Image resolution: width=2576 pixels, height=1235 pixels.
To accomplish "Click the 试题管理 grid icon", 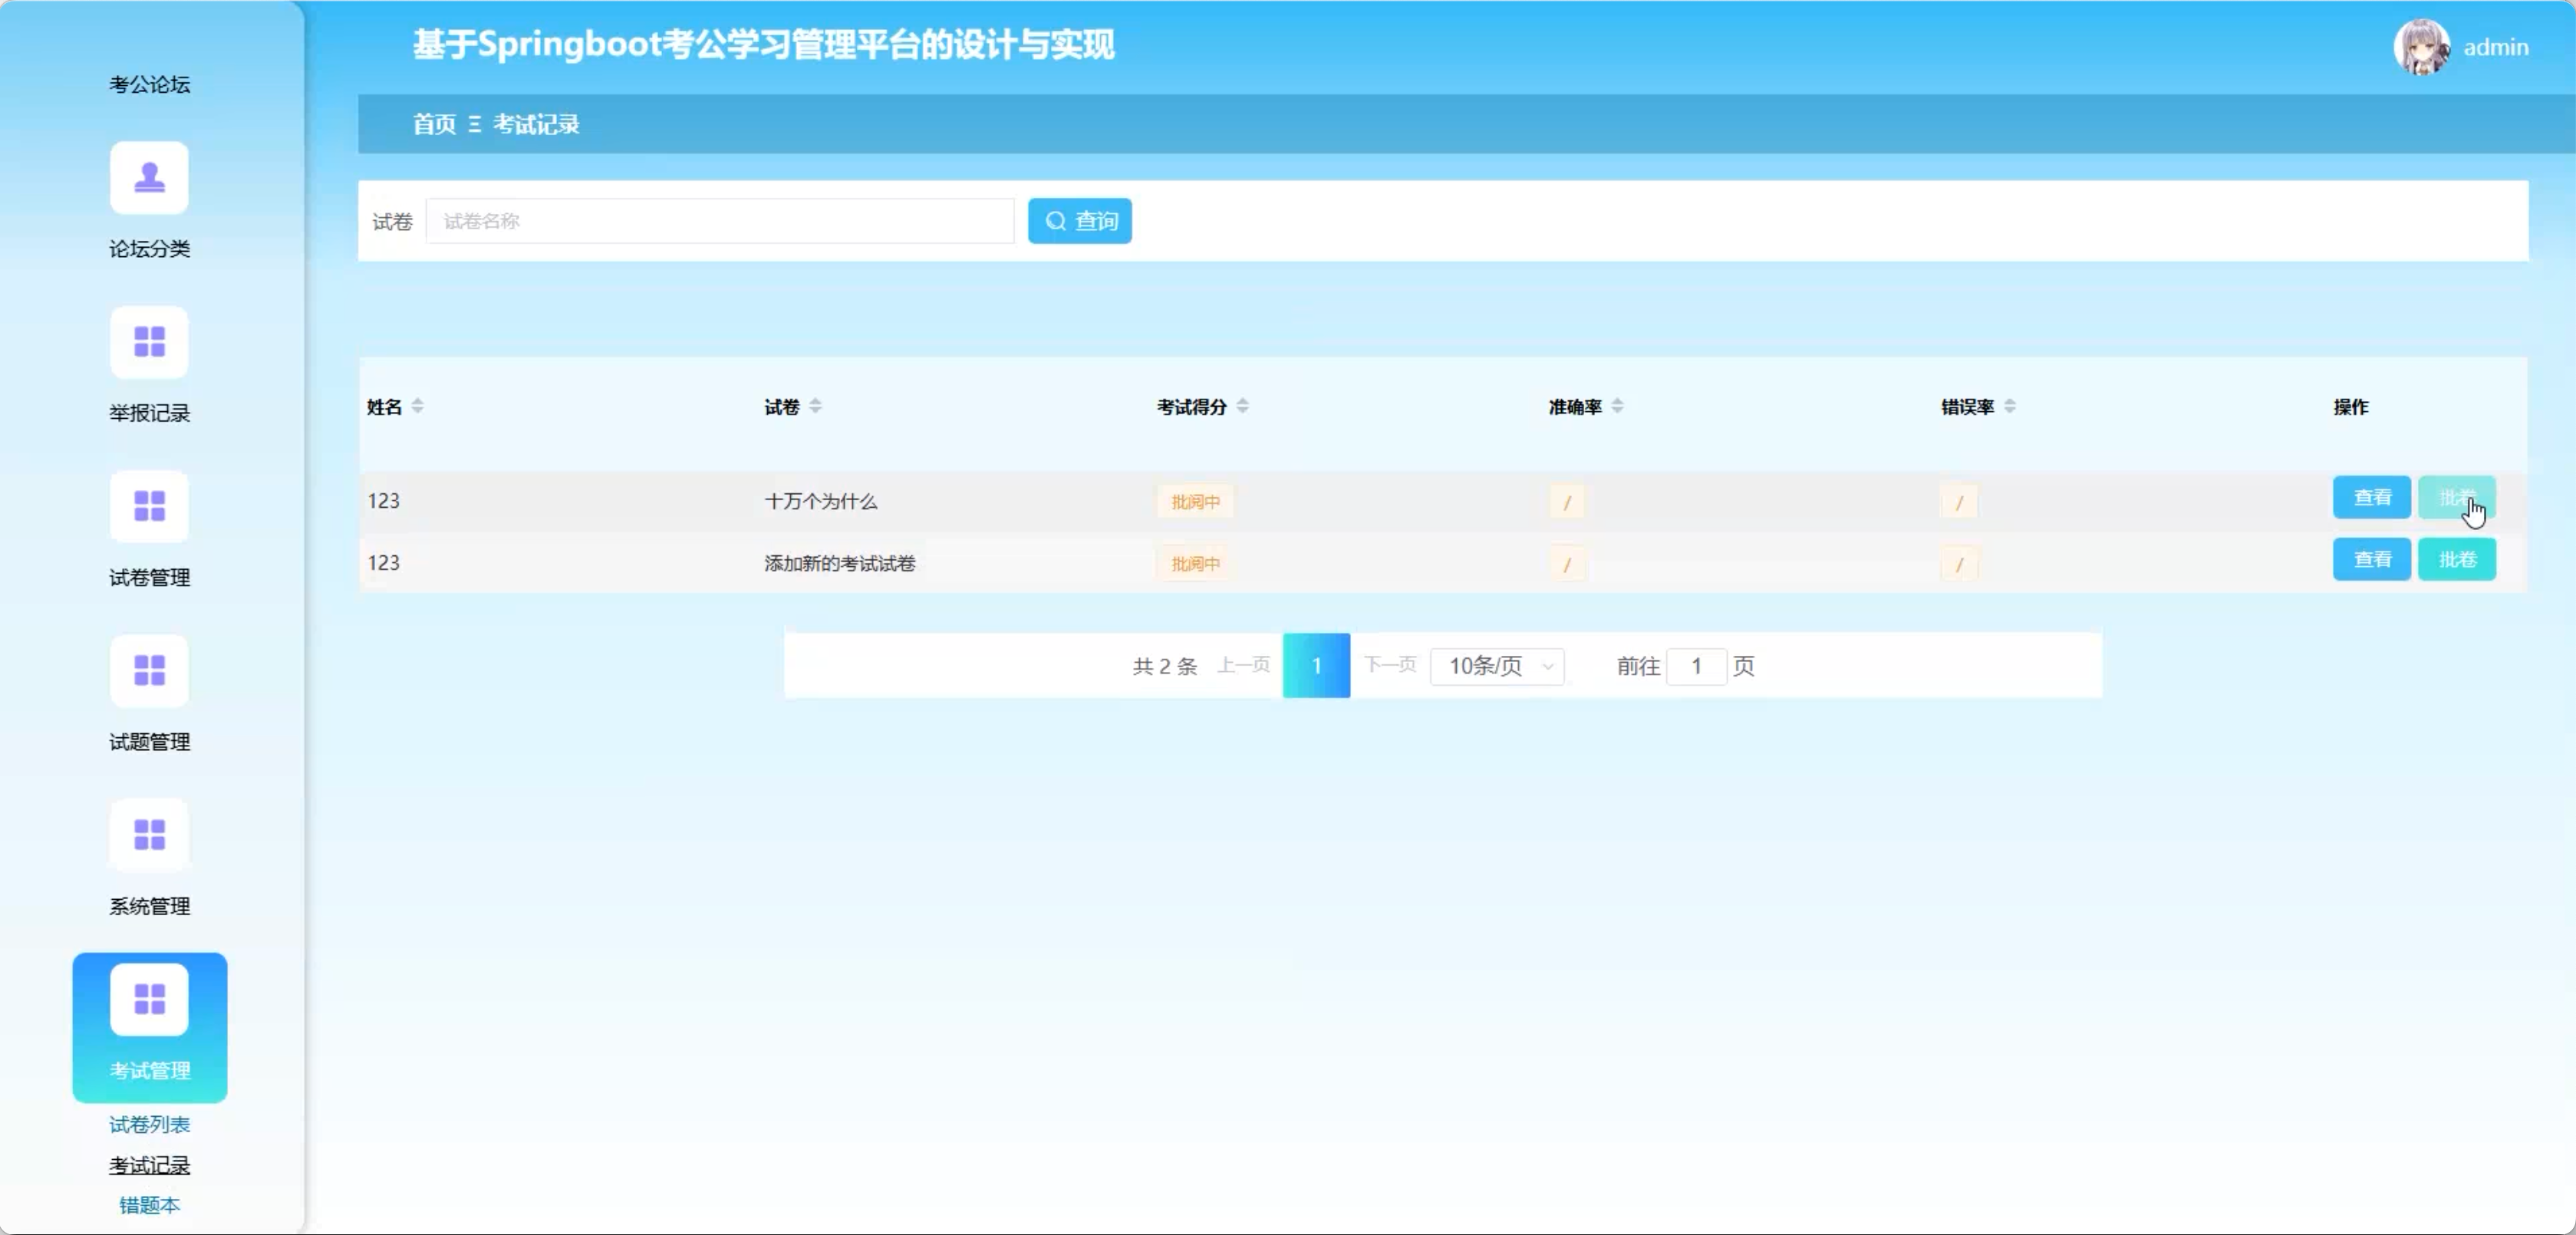I will 149,671.
